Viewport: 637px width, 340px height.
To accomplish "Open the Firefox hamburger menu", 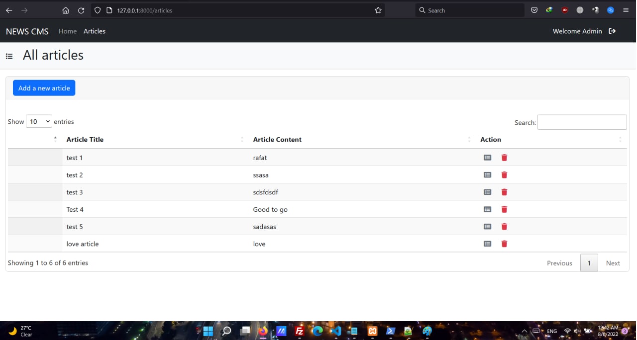I will (x=626, y=10).
